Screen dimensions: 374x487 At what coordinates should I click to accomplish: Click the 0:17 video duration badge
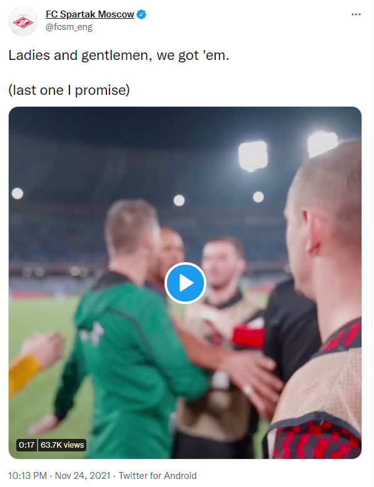pos(26,445)
